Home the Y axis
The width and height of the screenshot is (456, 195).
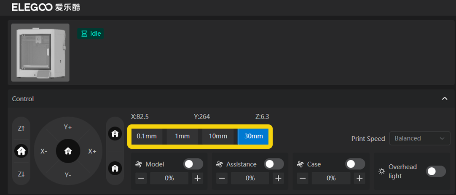tap(115, 168)
